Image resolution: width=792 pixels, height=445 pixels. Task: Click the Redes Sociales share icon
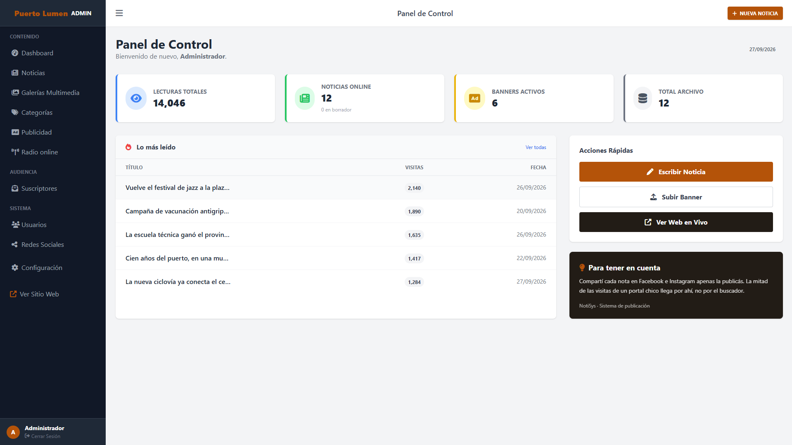14,244
